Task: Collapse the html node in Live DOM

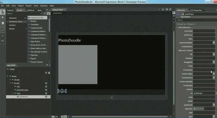Action: [8, 76]
